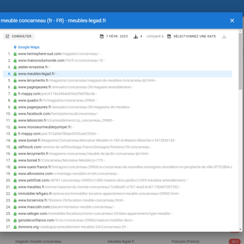The width and height of the screenshot is (244, 244).
Task: Click the greyed podium icon at far right
Action: click(x=224, y=37)
